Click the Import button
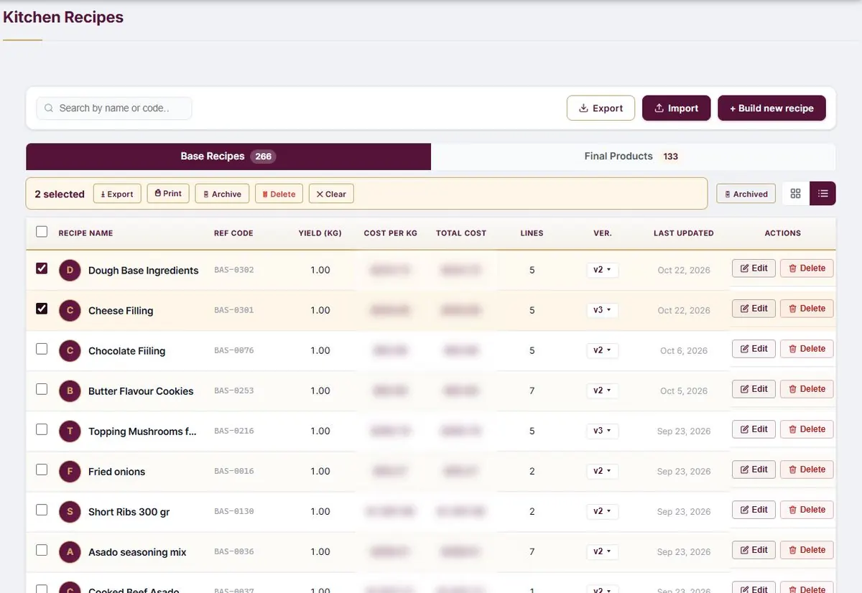This screenshot has width=862, height=593. 676,108
